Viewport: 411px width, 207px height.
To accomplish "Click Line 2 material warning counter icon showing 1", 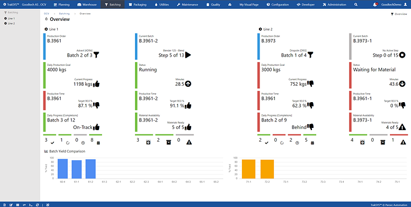I will coord(403,142).
